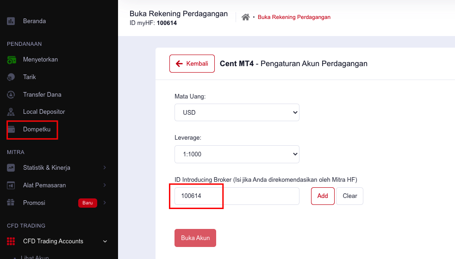
Task: Click the Tarik withdraw icon
Action: tap(12, 77)
